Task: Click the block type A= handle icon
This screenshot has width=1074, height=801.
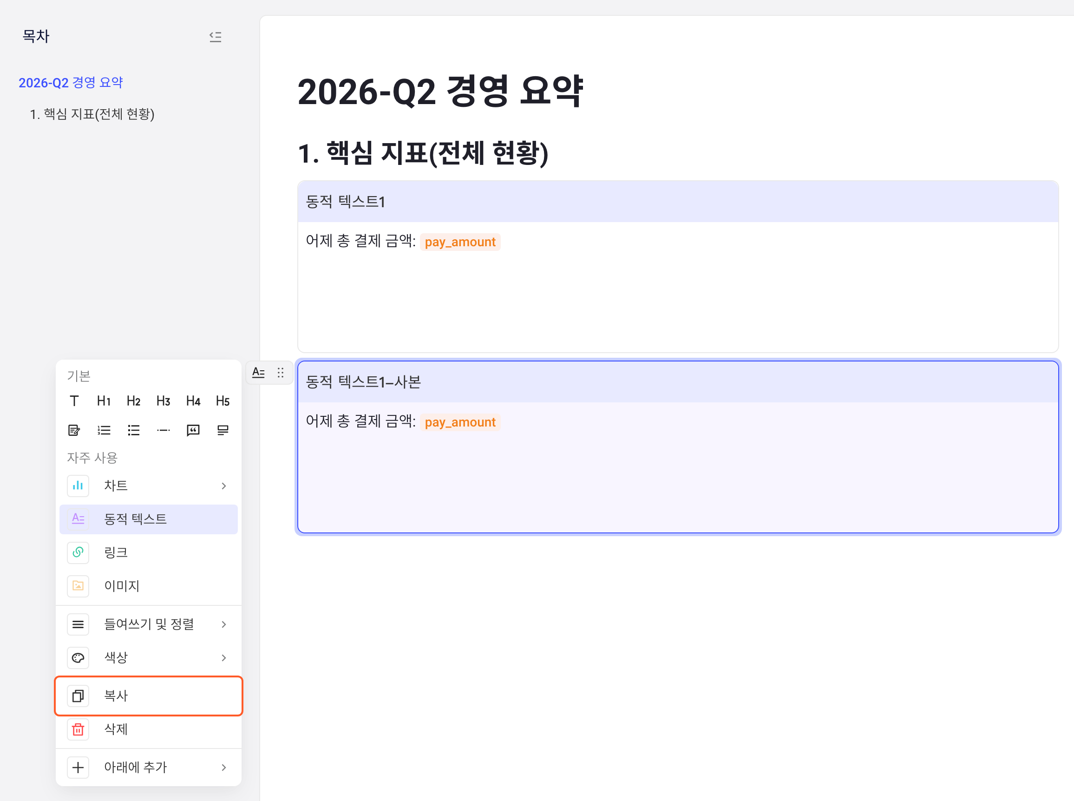Action: [x=258, y=372]
